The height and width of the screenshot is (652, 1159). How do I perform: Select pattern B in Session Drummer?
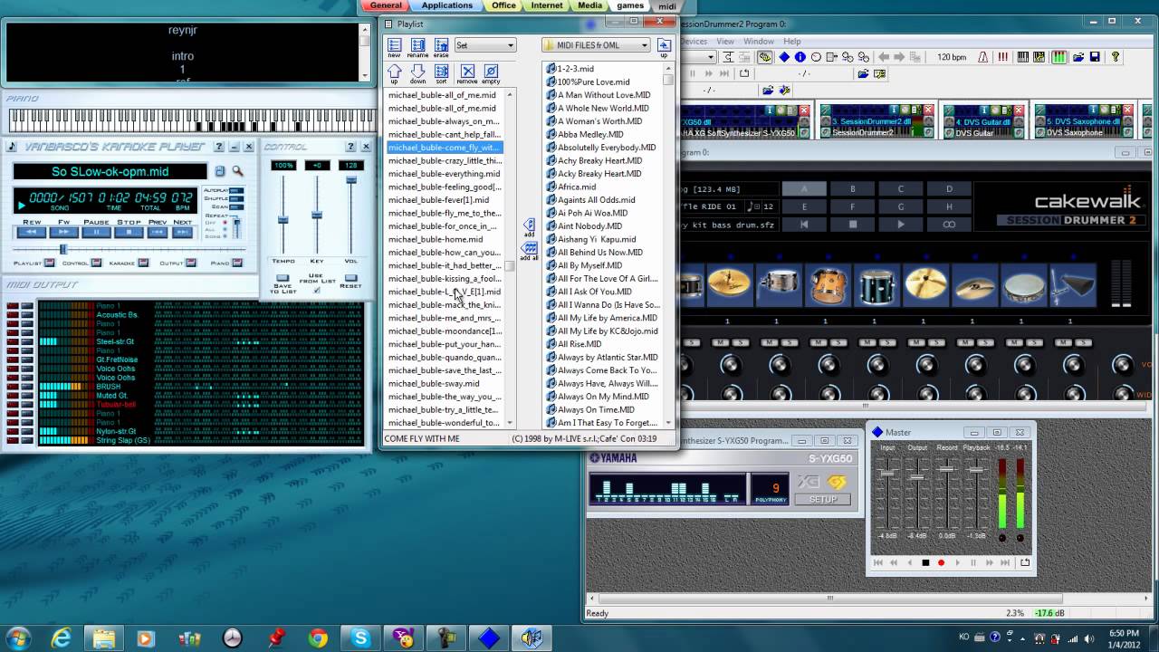pyautogui.click(x=852, y=188)
